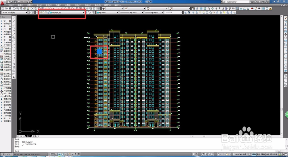288x157 pixels.
Task: Click the 外包尺寸 dimension tool
Action: point(6,70)
